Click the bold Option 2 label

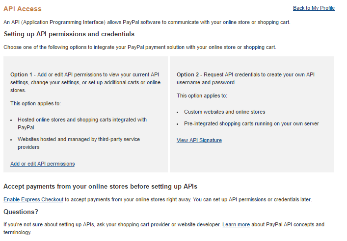pos(188,74)
